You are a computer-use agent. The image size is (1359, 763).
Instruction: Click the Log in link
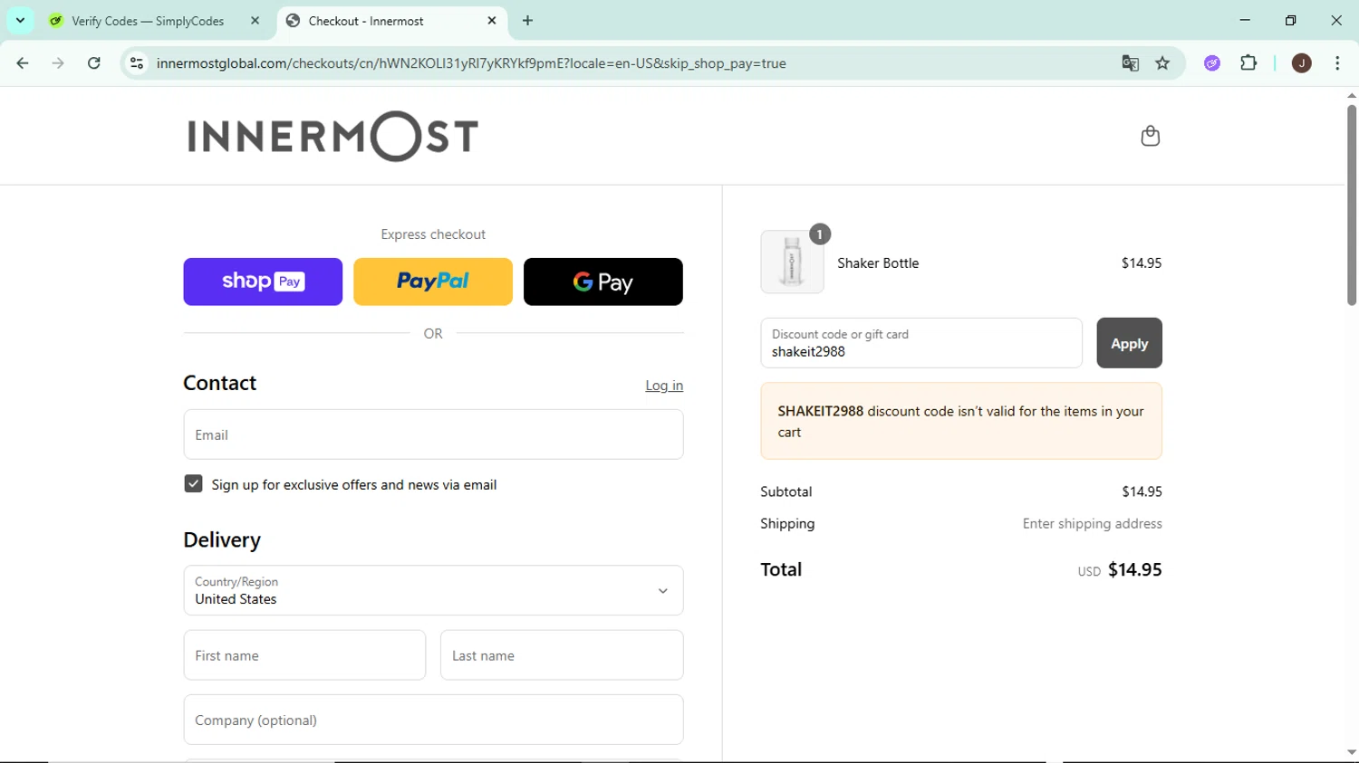point(664,386)
